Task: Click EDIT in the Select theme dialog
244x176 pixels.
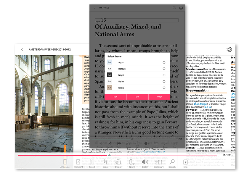Action: [x=137, y=97]
